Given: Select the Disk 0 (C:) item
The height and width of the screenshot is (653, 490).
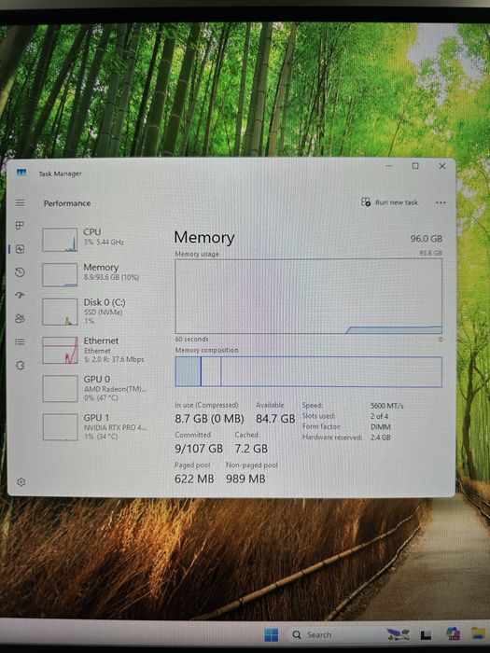Looking at the screenshot, I should (95, 312).
